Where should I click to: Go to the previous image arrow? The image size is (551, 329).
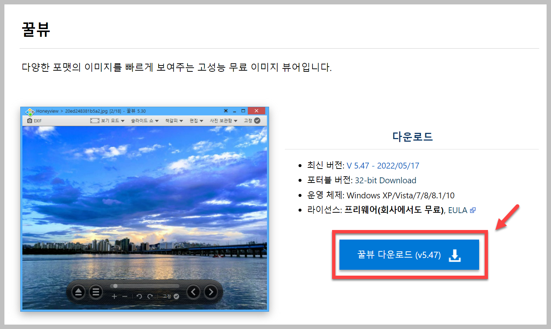pos(193,292)
